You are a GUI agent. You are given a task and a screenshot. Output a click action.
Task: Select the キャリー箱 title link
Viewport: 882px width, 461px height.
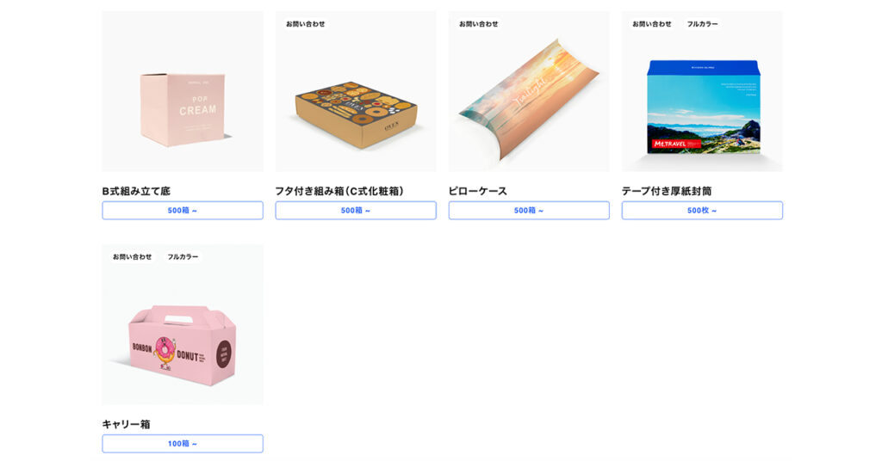(x=126, y=424)
